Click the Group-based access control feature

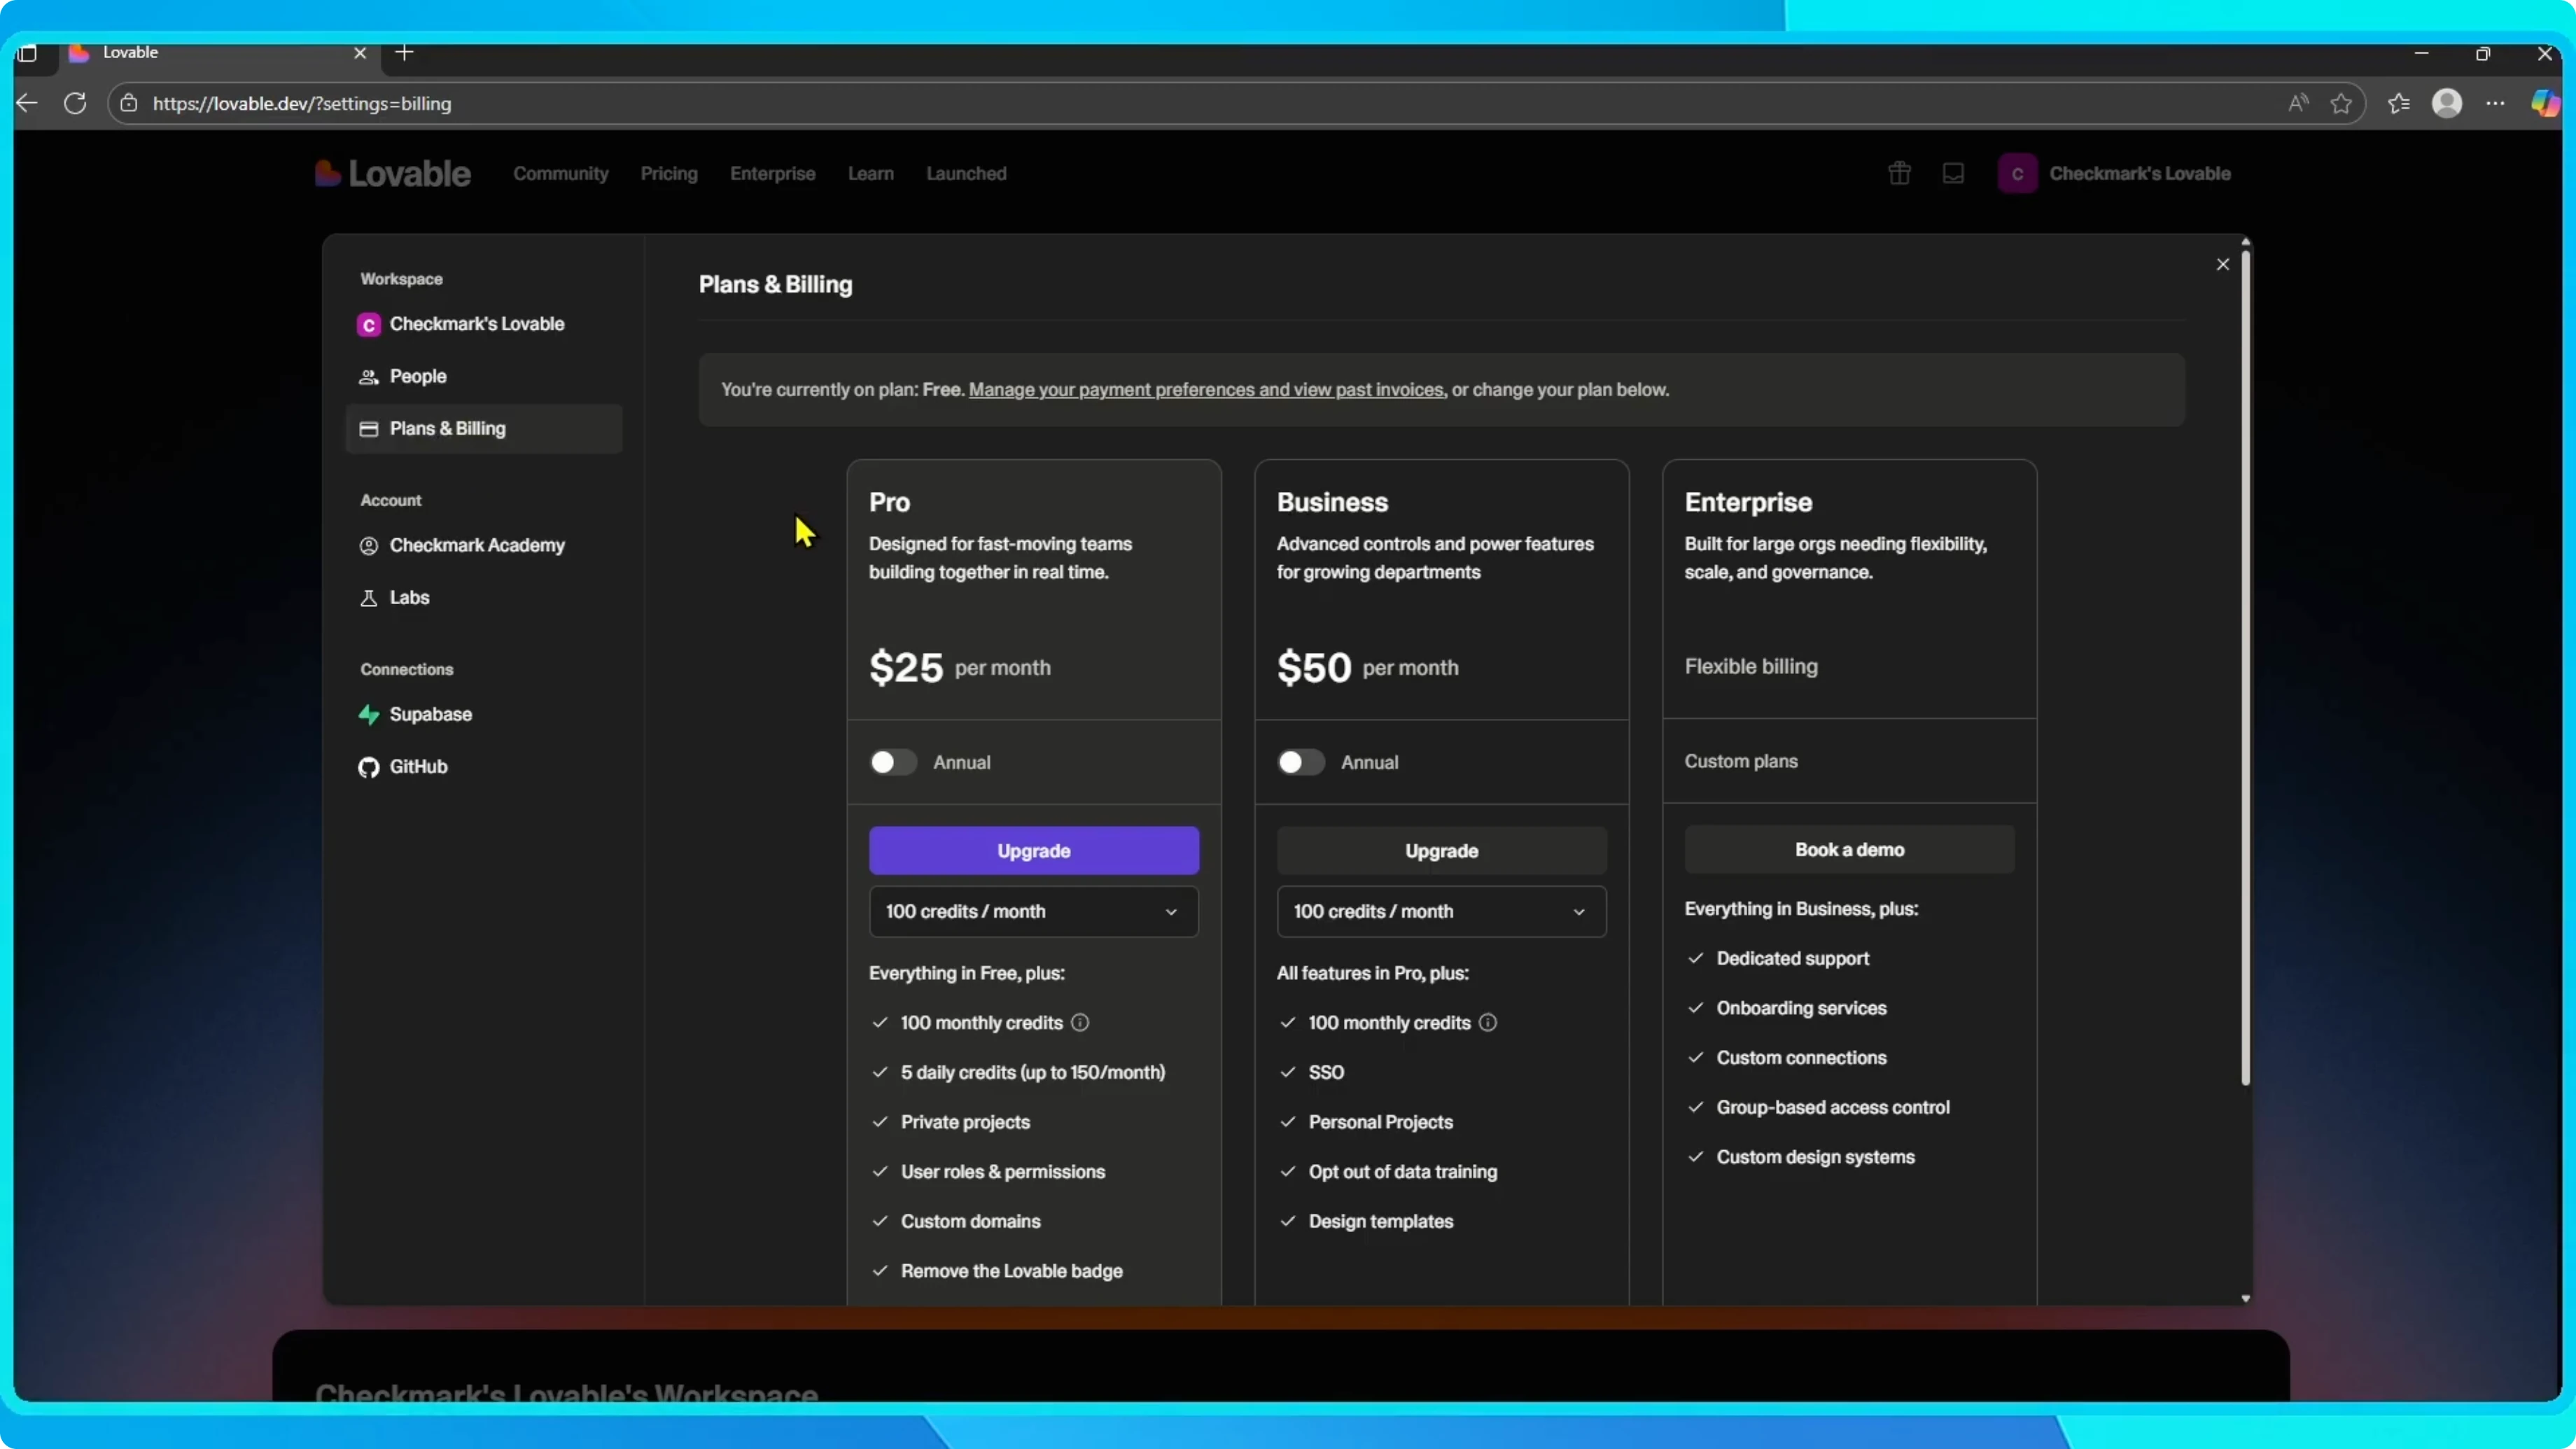[x=1832, y=1107]
